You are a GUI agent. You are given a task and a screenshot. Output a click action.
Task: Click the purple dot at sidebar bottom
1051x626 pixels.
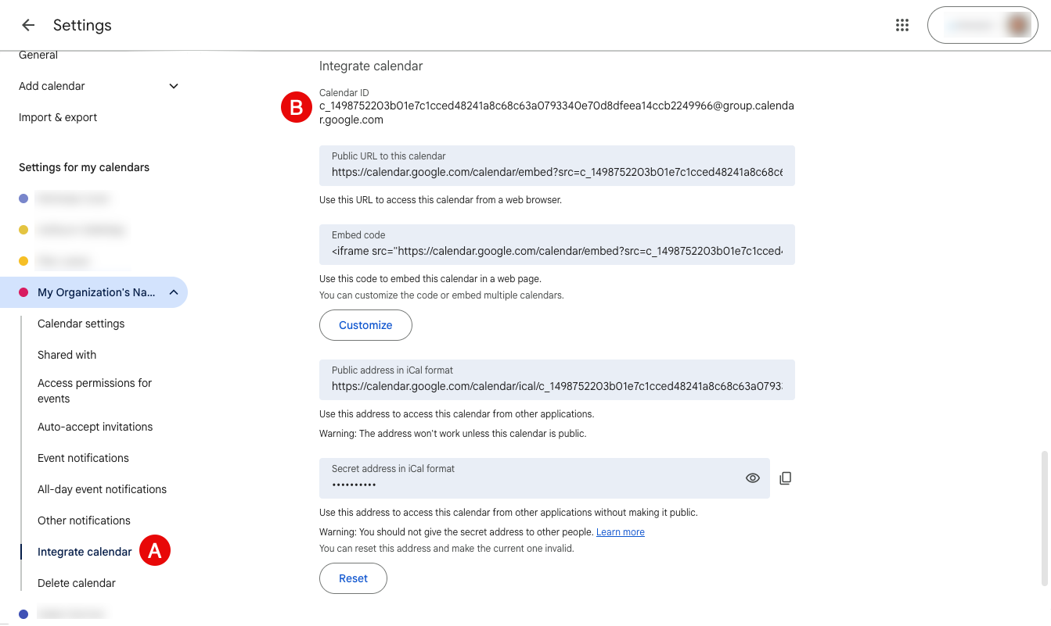23,613
